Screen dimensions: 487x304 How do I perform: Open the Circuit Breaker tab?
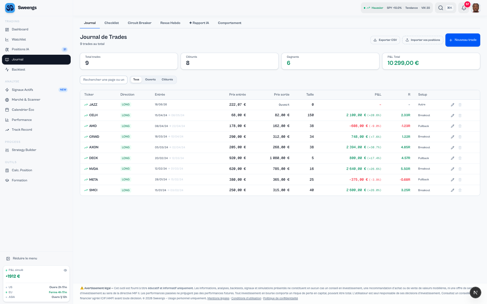coord(140,23)
